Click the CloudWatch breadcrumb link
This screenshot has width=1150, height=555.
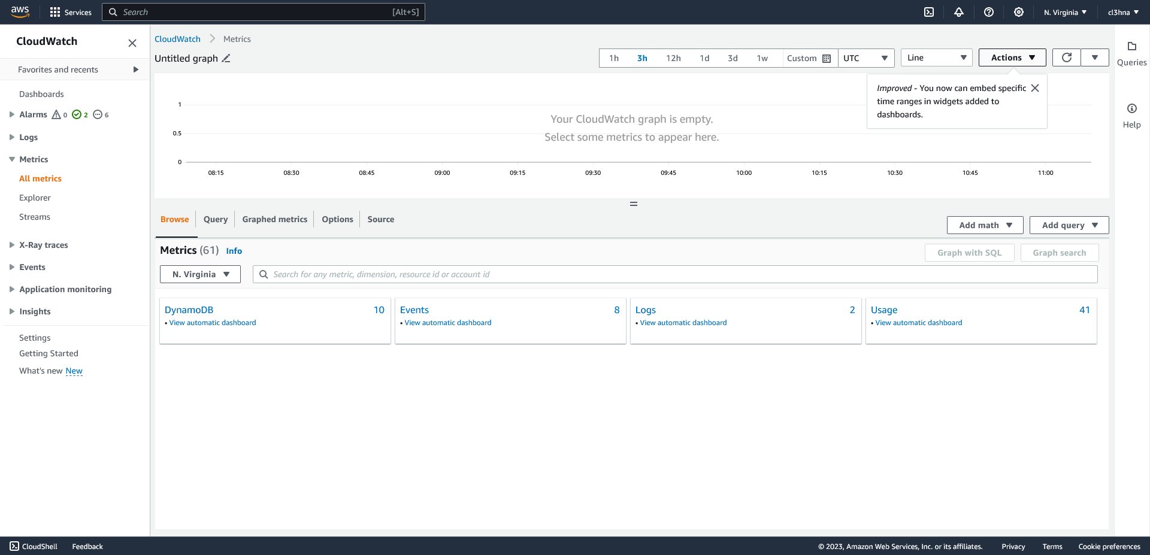coord(177,39)
